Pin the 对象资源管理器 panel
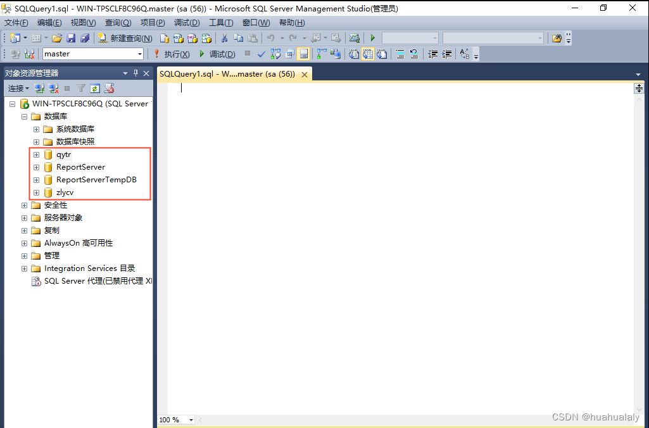Image resolution: width=649 pixels, height=428 pixels. coord(134,72)
